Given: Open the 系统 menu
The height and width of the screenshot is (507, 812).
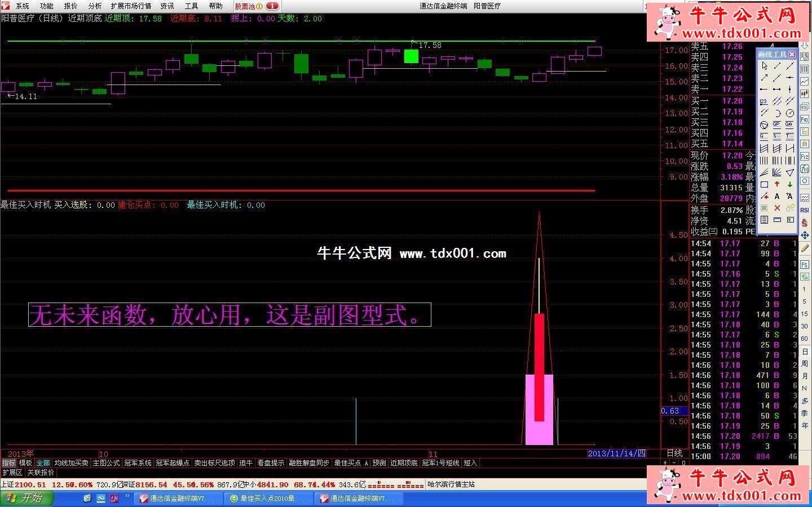Looking at the screenshot, I should click(x=23, y=6).
